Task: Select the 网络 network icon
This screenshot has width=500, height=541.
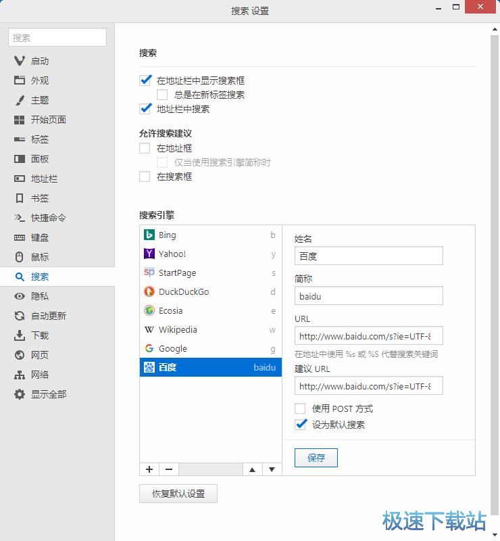Action: click(20, 375)
